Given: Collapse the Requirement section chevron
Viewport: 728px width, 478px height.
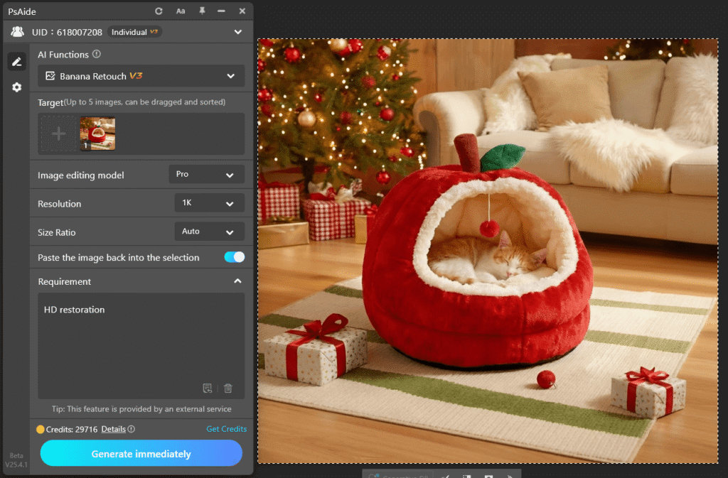Looking at the screenshot, I should (x=238, y=281).
